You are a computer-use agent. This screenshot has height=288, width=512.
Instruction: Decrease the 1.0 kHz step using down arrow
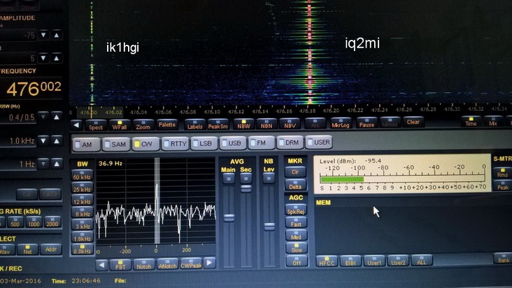coord(43,141)
